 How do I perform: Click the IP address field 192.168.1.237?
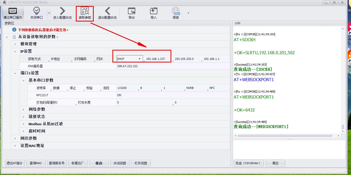coord(156,59)
